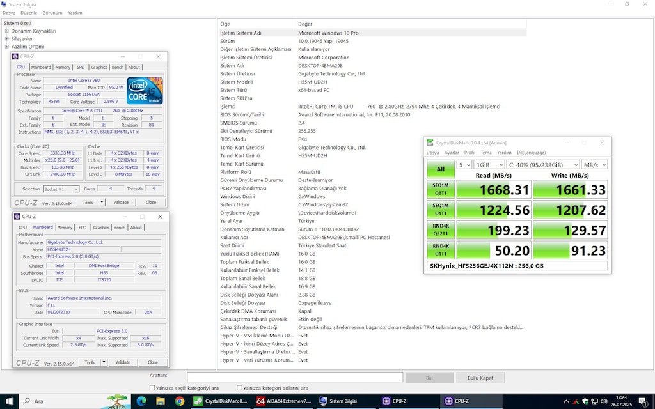Open test count dropdown showing 5
Viewport: 655px width, 409px height.
pos(464,165)
